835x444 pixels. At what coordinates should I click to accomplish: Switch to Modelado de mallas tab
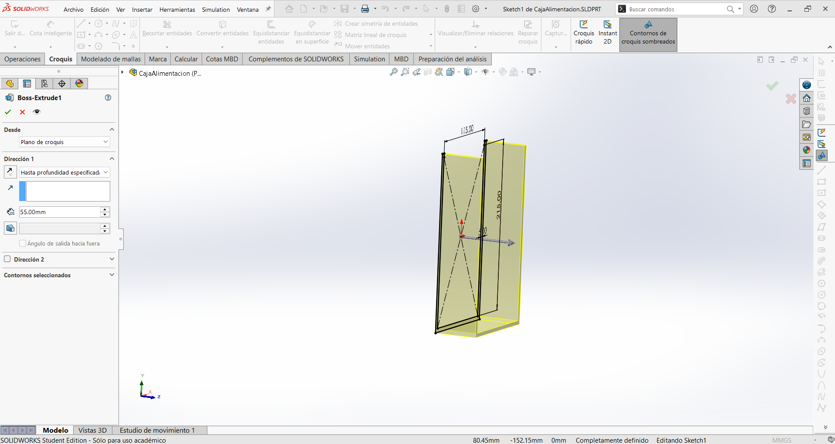tap(111, 59)
